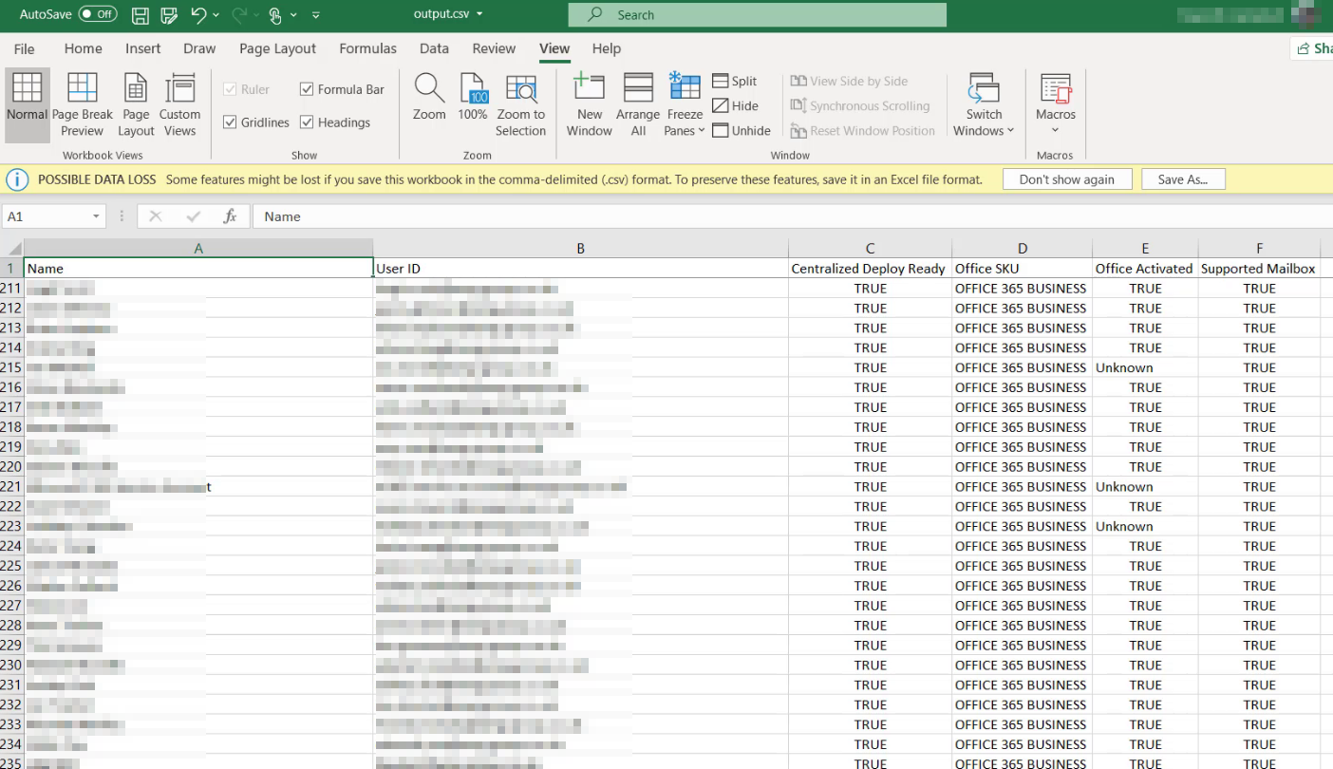
Task: Click the formula bar containing Name
Action: [x=793, y=216]
